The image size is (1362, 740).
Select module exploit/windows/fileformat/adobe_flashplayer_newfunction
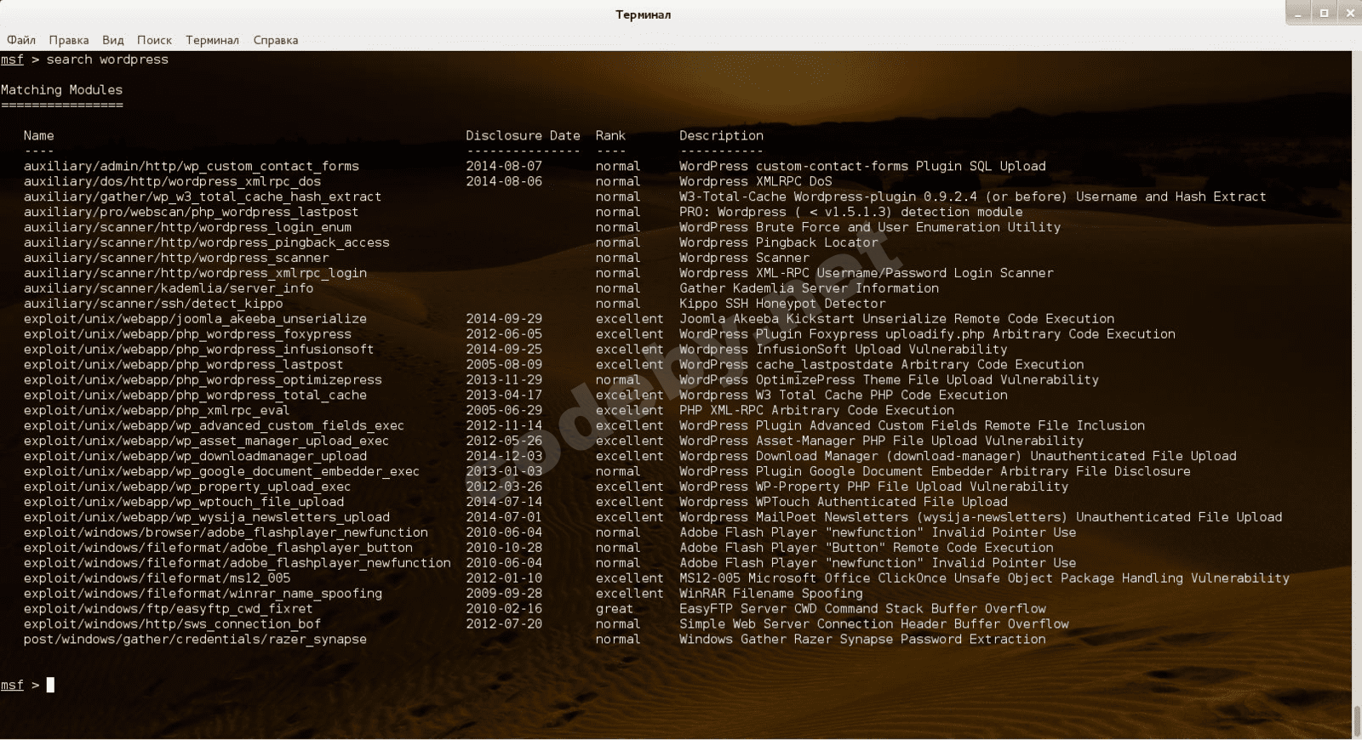click(x=237, y=565)
